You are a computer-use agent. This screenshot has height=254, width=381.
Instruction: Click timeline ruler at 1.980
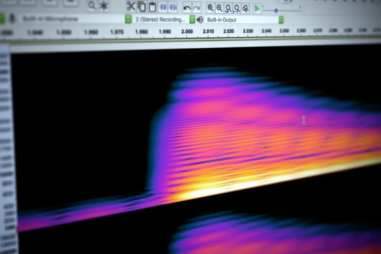(x=141, y=32)
